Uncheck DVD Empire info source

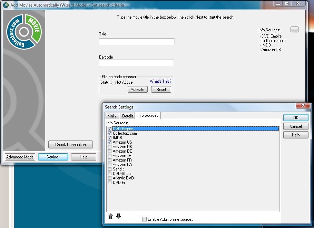[x=109, y=129]
